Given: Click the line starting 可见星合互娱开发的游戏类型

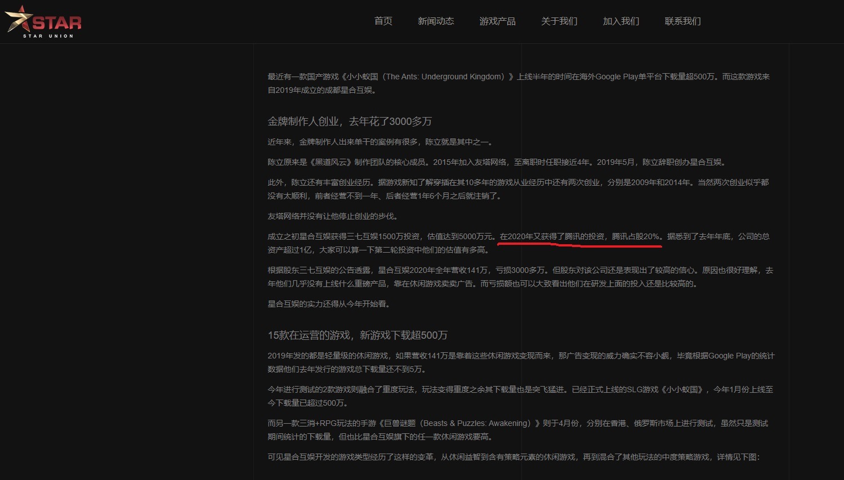Looking at the screenshot, I should (514, 457).
